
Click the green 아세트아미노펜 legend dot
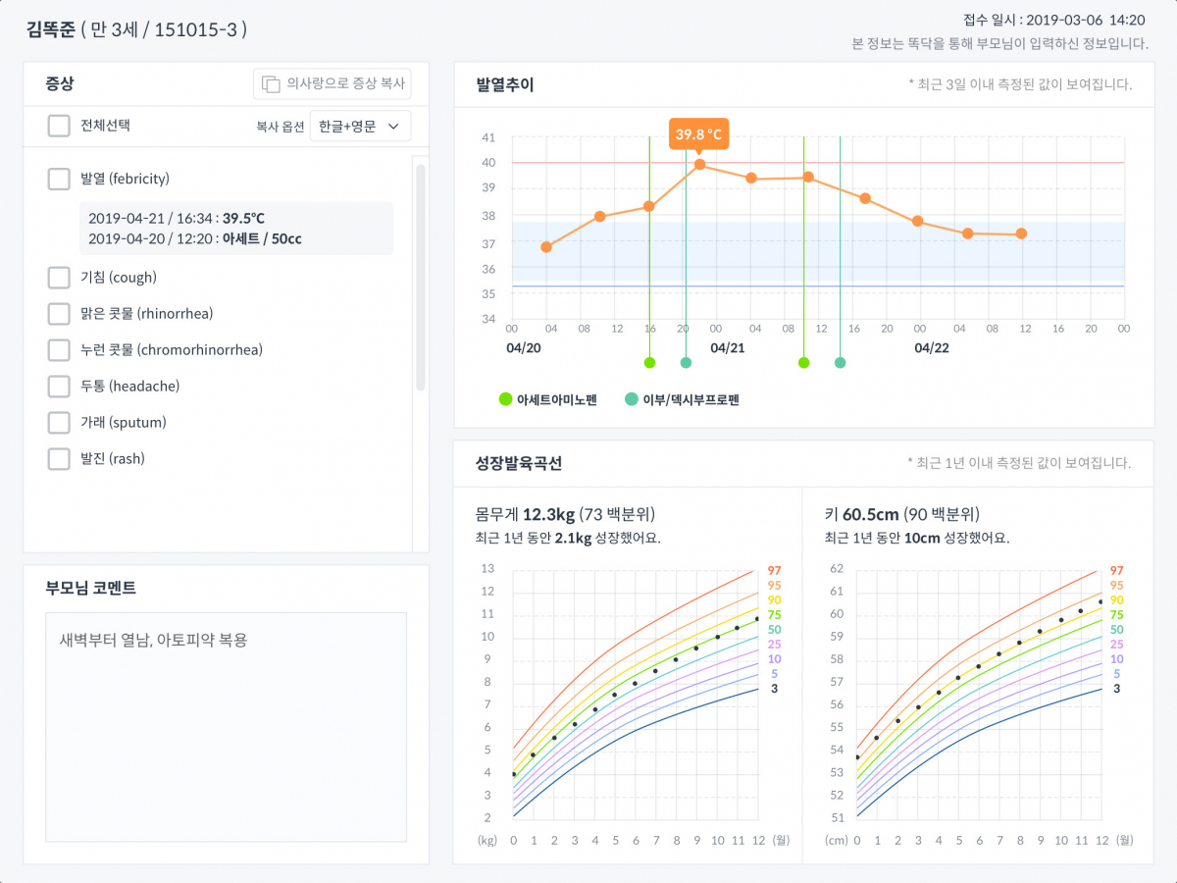506,399
